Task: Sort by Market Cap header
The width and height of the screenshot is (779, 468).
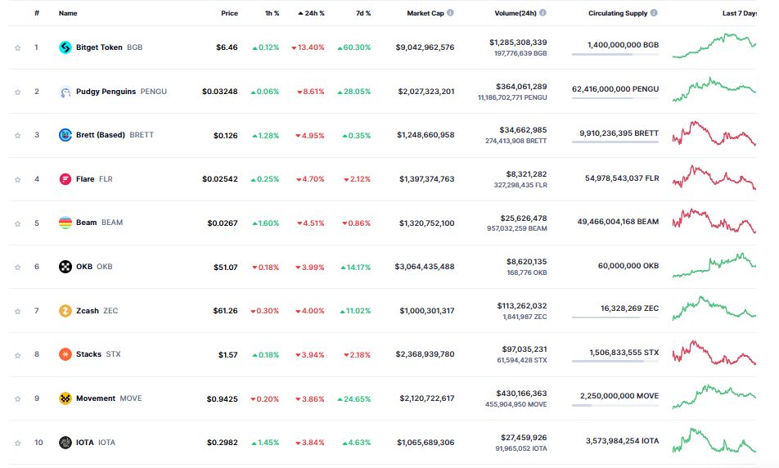Action: click(x=426, y=13)
